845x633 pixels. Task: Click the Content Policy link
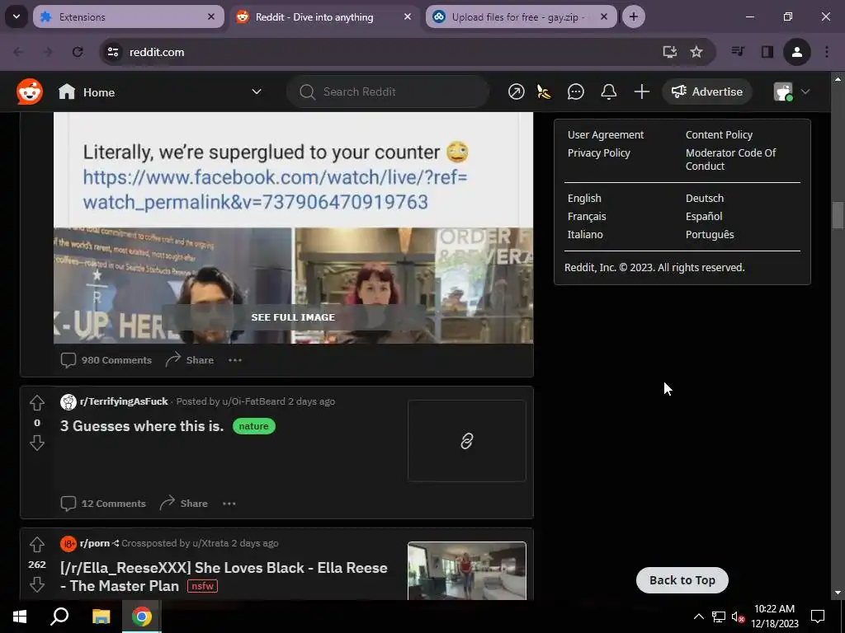(719, 134)
